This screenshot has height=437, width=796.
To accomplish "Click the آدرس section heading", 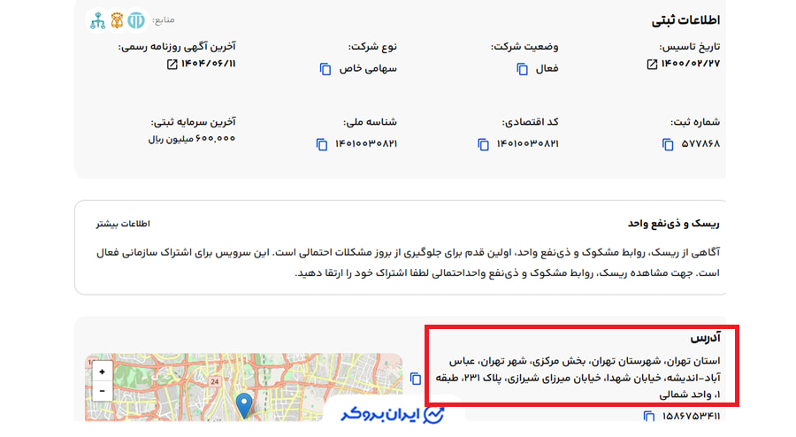I will [706, 339].
